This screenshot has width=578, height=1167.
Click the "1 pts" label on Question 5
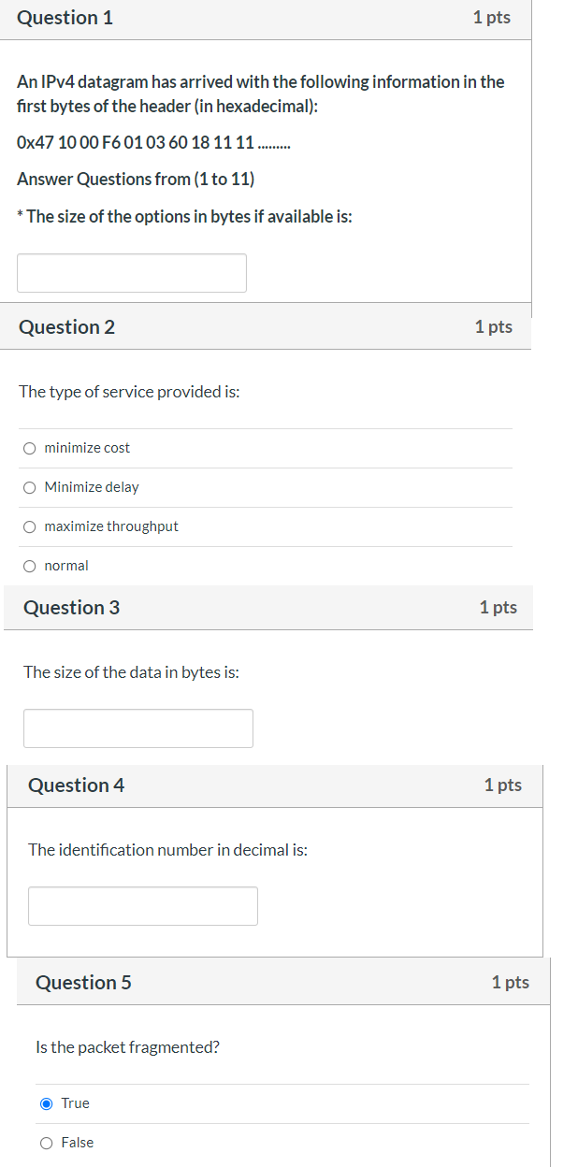[x=510, y=983]
